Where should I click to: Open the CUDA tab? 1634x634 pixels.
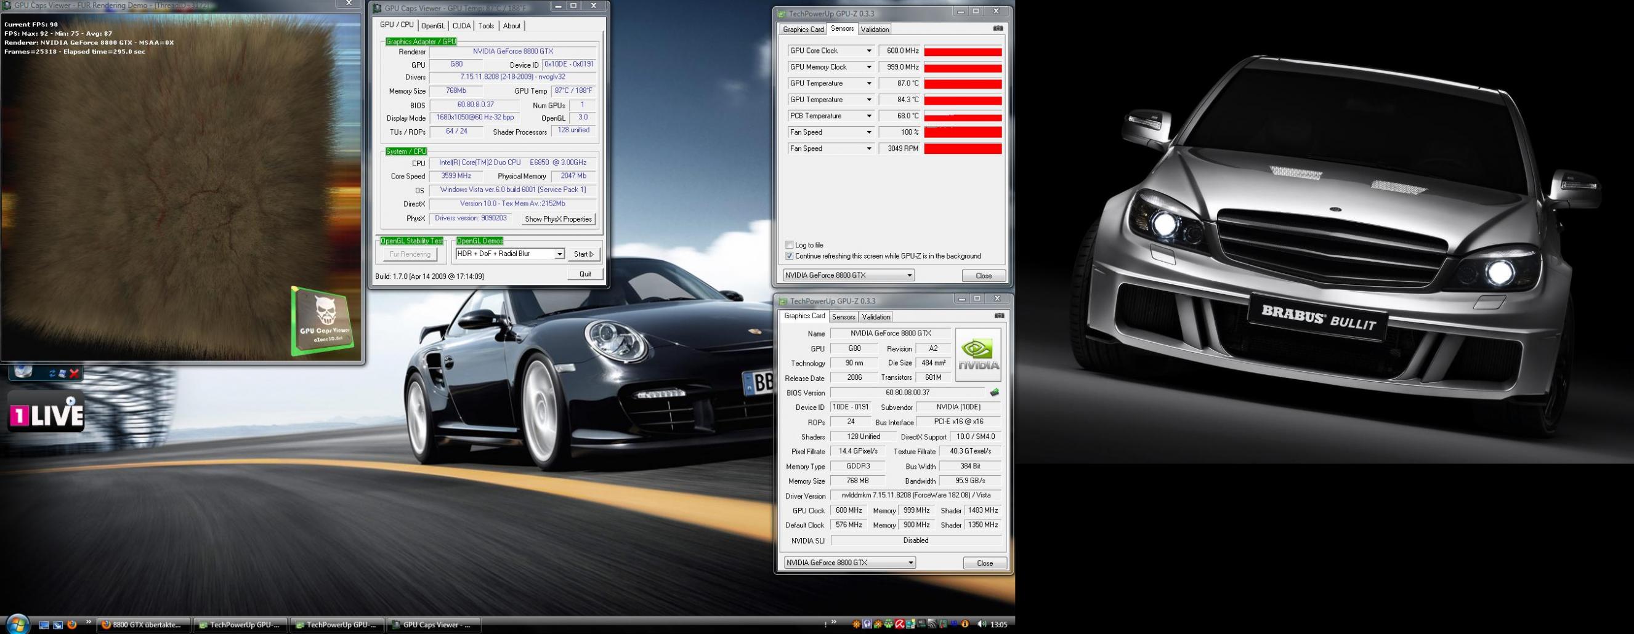[462, 26]
